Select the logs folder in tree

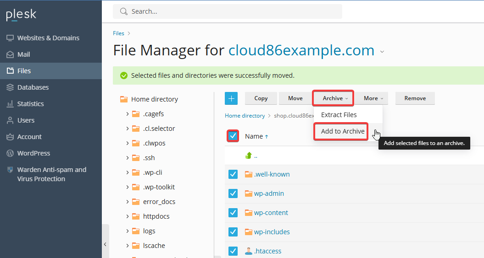pos(149,231)
